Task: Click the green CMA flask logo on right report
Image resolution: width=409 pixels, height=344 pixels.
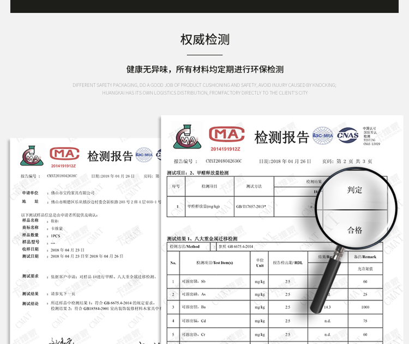Action: click(x=188, y=137)
